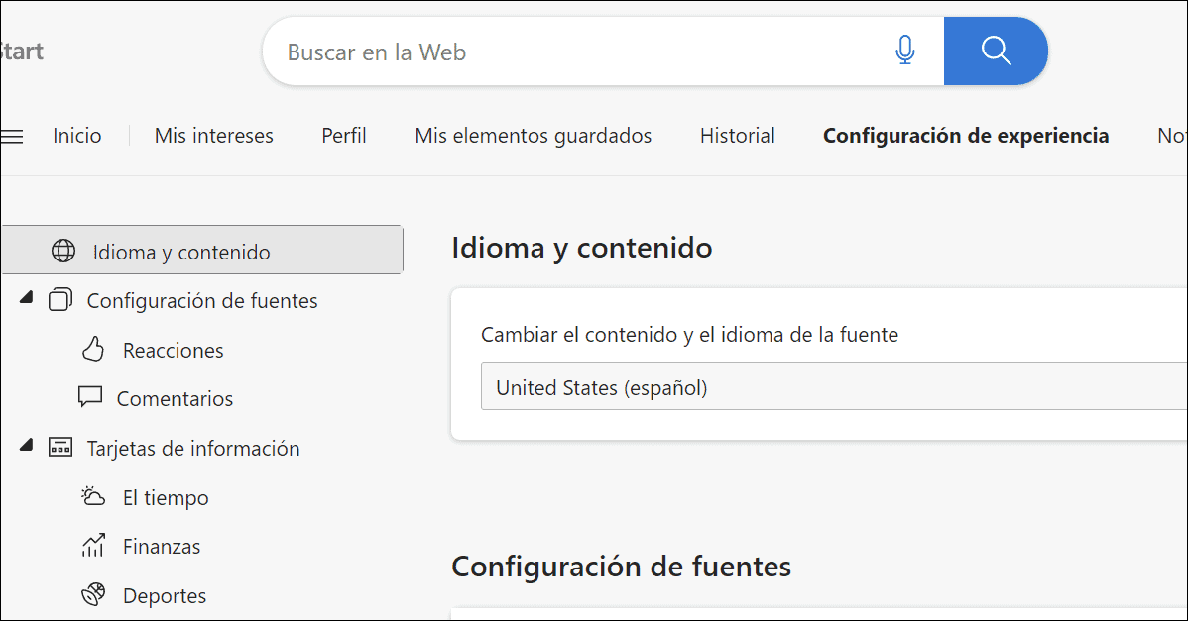Open the hamburger menu icon
This screenshot has height=621, width=1188.
[x=12, y=136]
